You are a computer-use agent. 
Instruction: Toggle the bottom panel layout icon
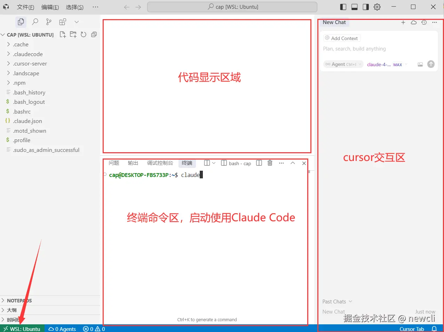click(x=355, y=7)
